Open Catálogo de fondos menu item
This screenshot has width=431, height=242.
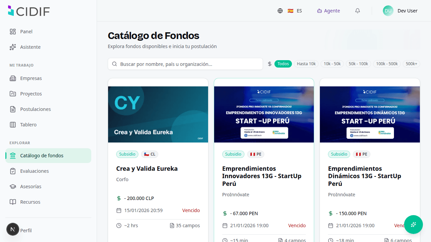(48, 156)
